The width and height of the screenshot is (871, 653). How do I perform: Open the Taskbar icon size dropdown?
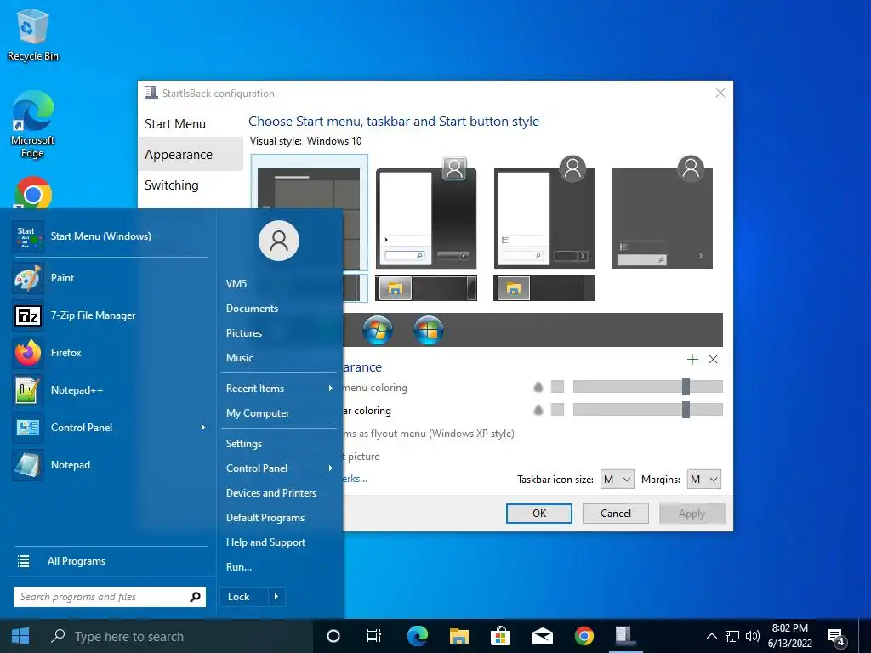(x=618, y=480)
